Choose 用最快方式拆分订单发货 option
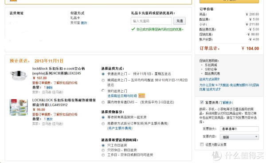 pos(103,124)
